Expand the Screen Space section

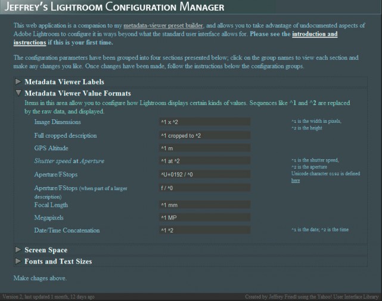[18, 250]
